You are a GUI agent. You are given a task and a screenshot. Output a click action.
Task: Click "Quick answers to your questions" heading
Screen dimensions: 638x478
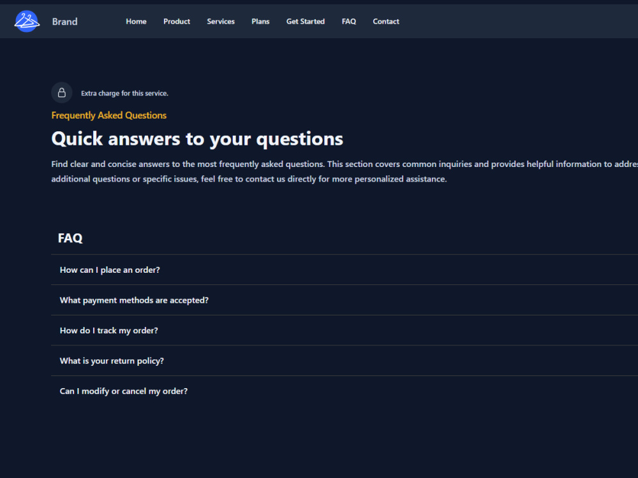click(197, 139)
